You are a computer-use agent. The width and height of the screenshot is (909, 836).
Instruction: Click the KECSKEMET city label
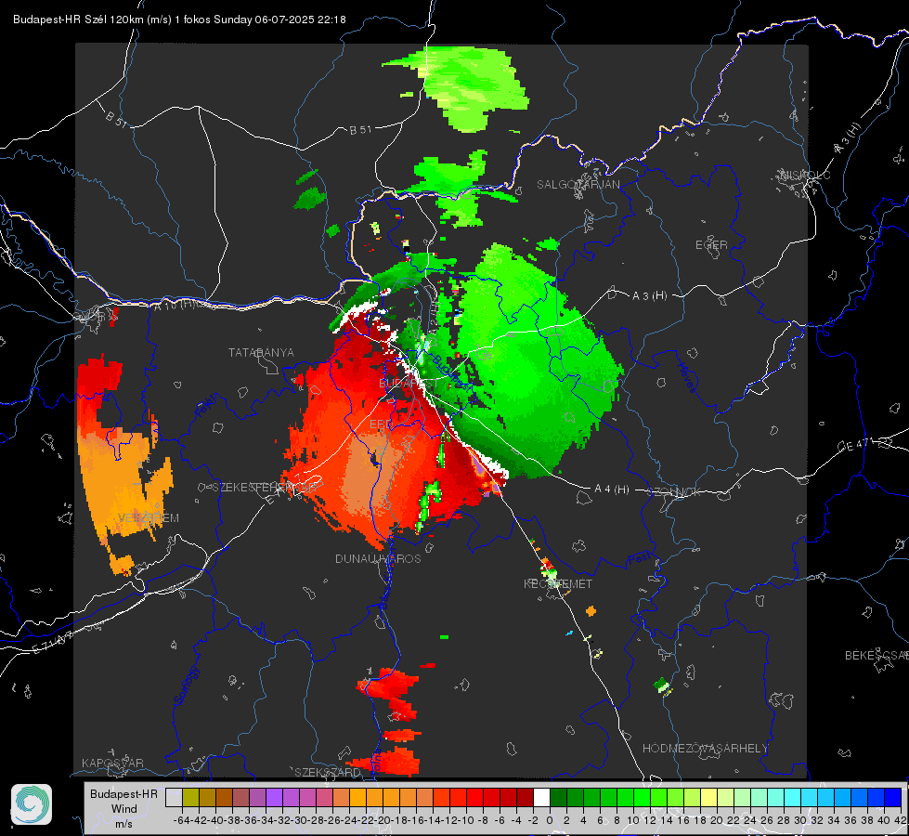click(x=558, y=584)
